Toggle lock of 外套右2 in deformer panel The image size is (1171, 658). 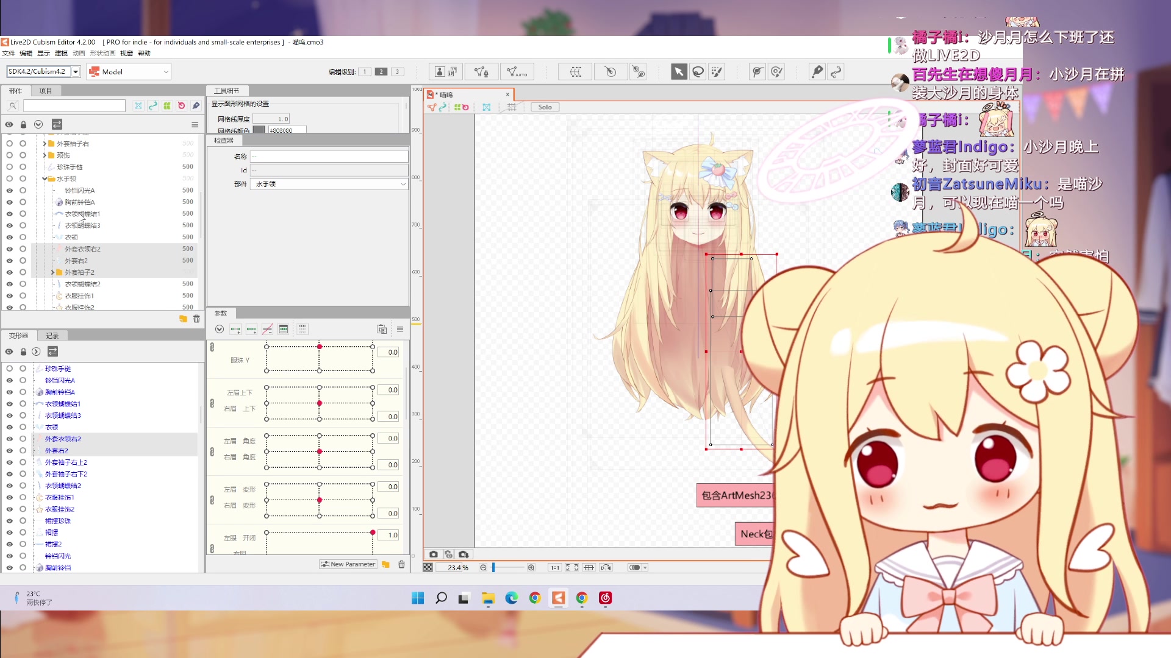coord(23,450)
